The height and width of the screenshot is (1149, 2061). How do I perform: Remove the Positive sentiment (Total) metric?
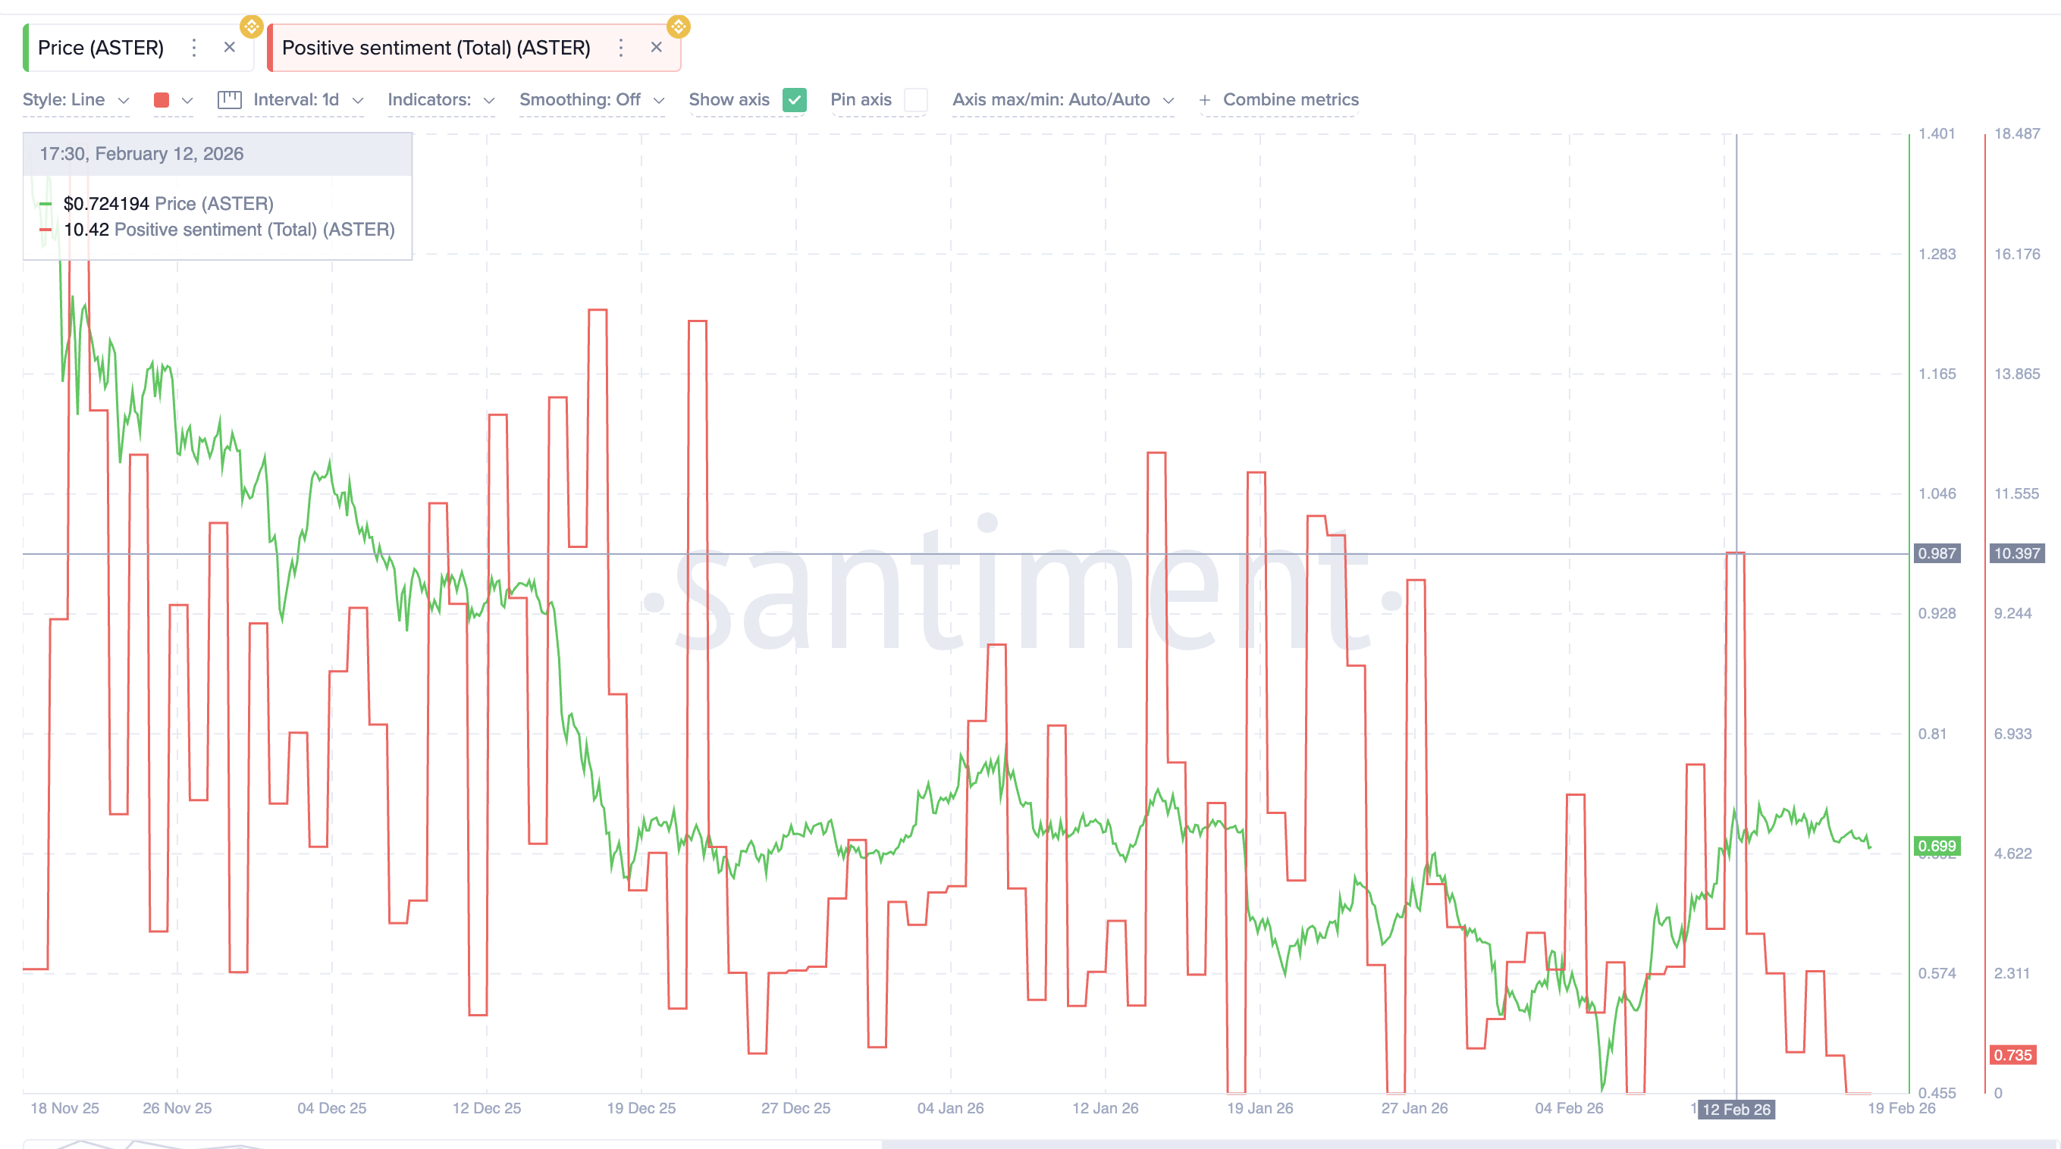[656, 48]
